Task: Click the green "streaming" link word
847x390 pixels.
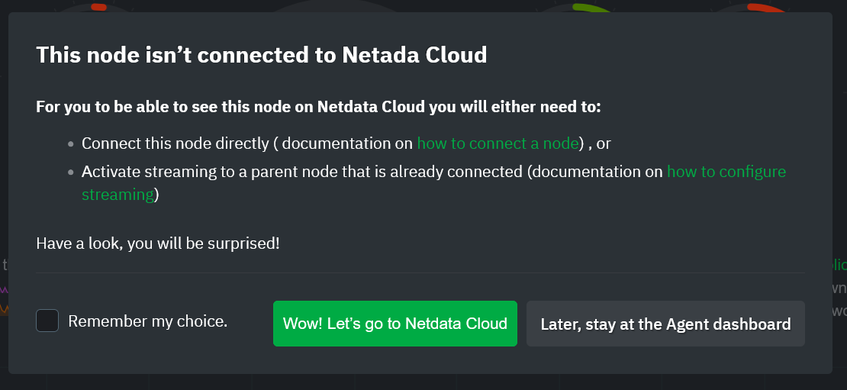Action: (118, 194)
